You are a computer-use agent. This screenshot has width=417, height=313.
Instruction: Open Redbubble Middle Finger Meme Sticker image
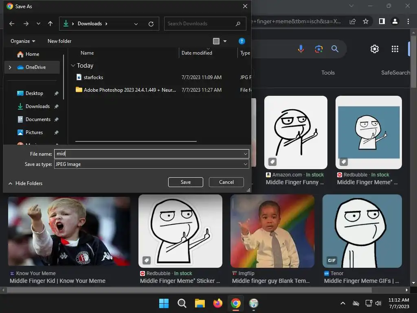(x=180, y=231)
